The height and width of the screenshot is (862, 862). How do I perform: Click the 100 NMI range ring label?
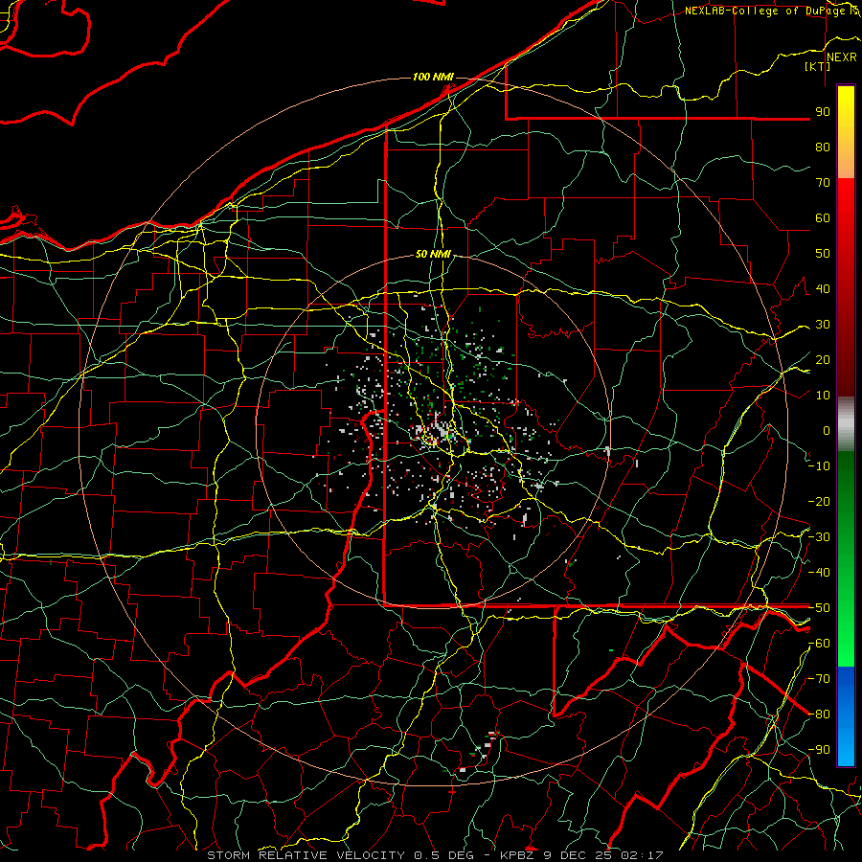433,77
